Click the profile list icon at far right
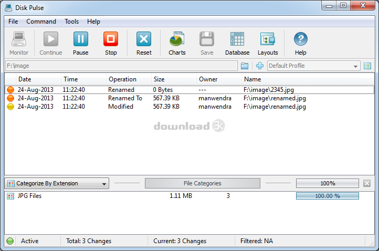Image resolution: width=379 pixels, height=251 pixels. (x=367, y=66)
